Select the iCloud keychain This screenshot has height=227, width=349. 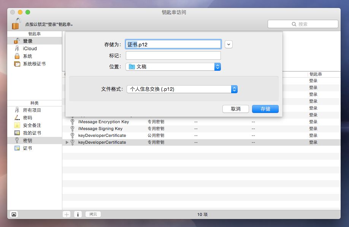tap(35, 49)
